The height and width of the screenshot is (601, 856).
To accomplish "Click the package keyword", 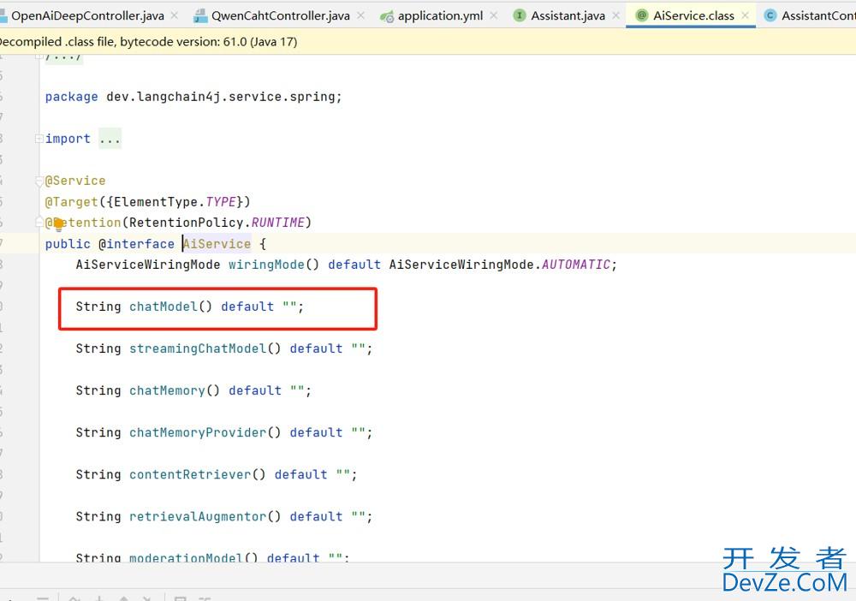I will point(72,97).
